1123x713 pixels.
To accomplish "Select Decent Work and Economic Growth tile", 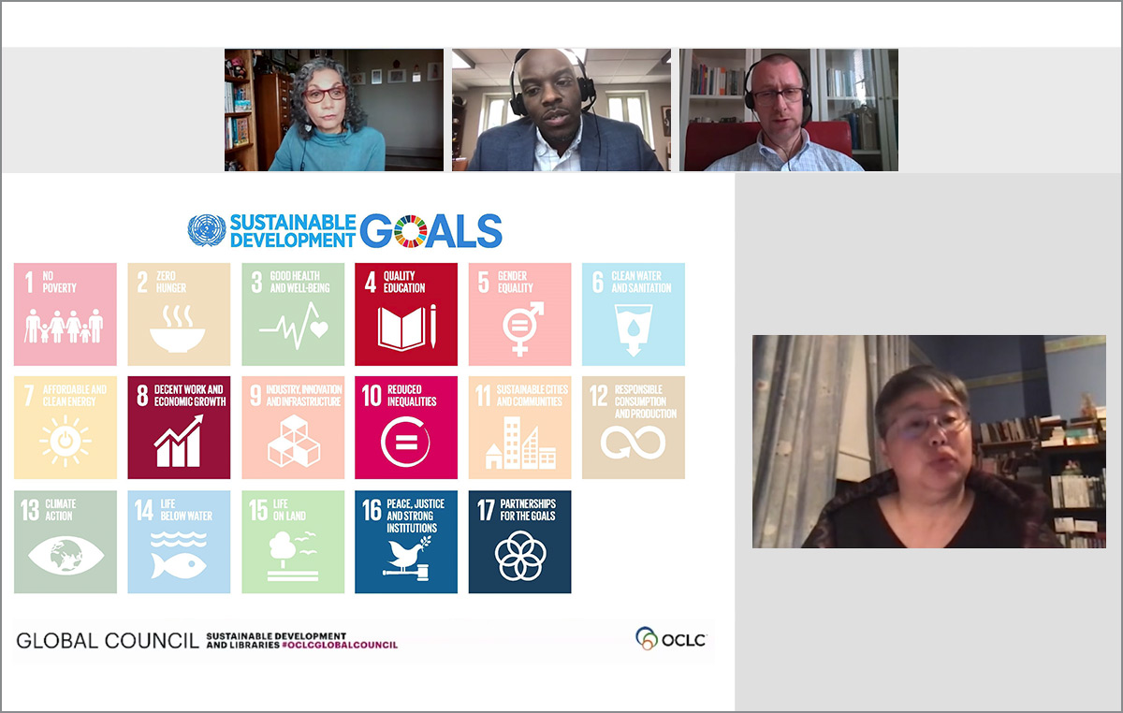I will [179, 428].
